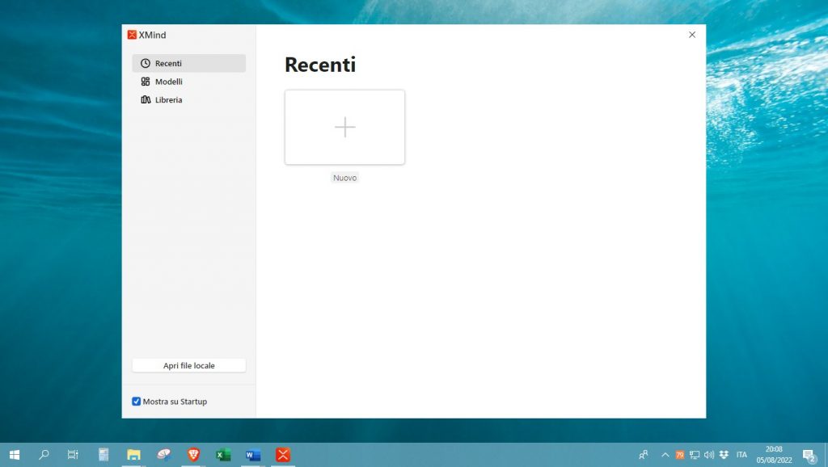Click the plus icon to create new map

(x=344, y=128)
